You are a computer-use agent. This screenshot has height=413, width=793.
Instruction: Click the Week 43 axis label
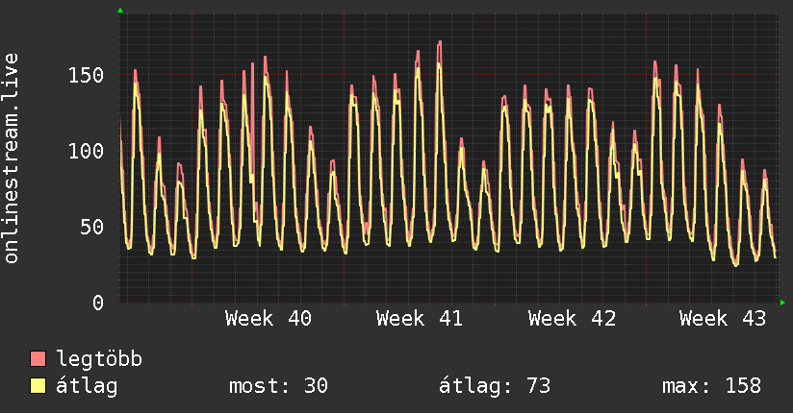723,319
